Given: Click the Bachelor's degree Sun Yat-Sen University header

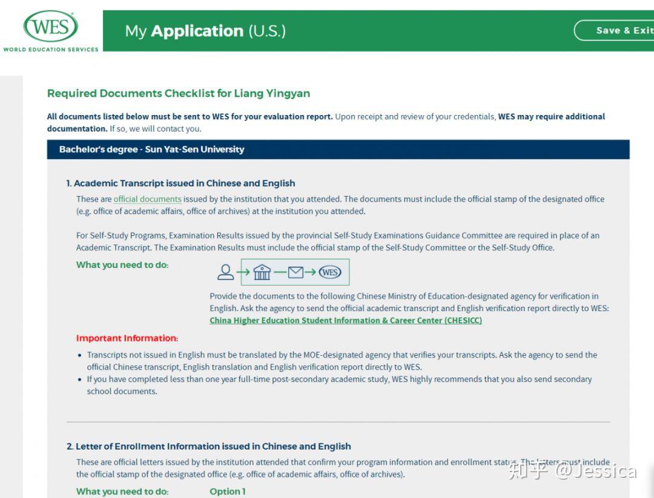Looking at the screenshot, I should [x=338, y=149].
